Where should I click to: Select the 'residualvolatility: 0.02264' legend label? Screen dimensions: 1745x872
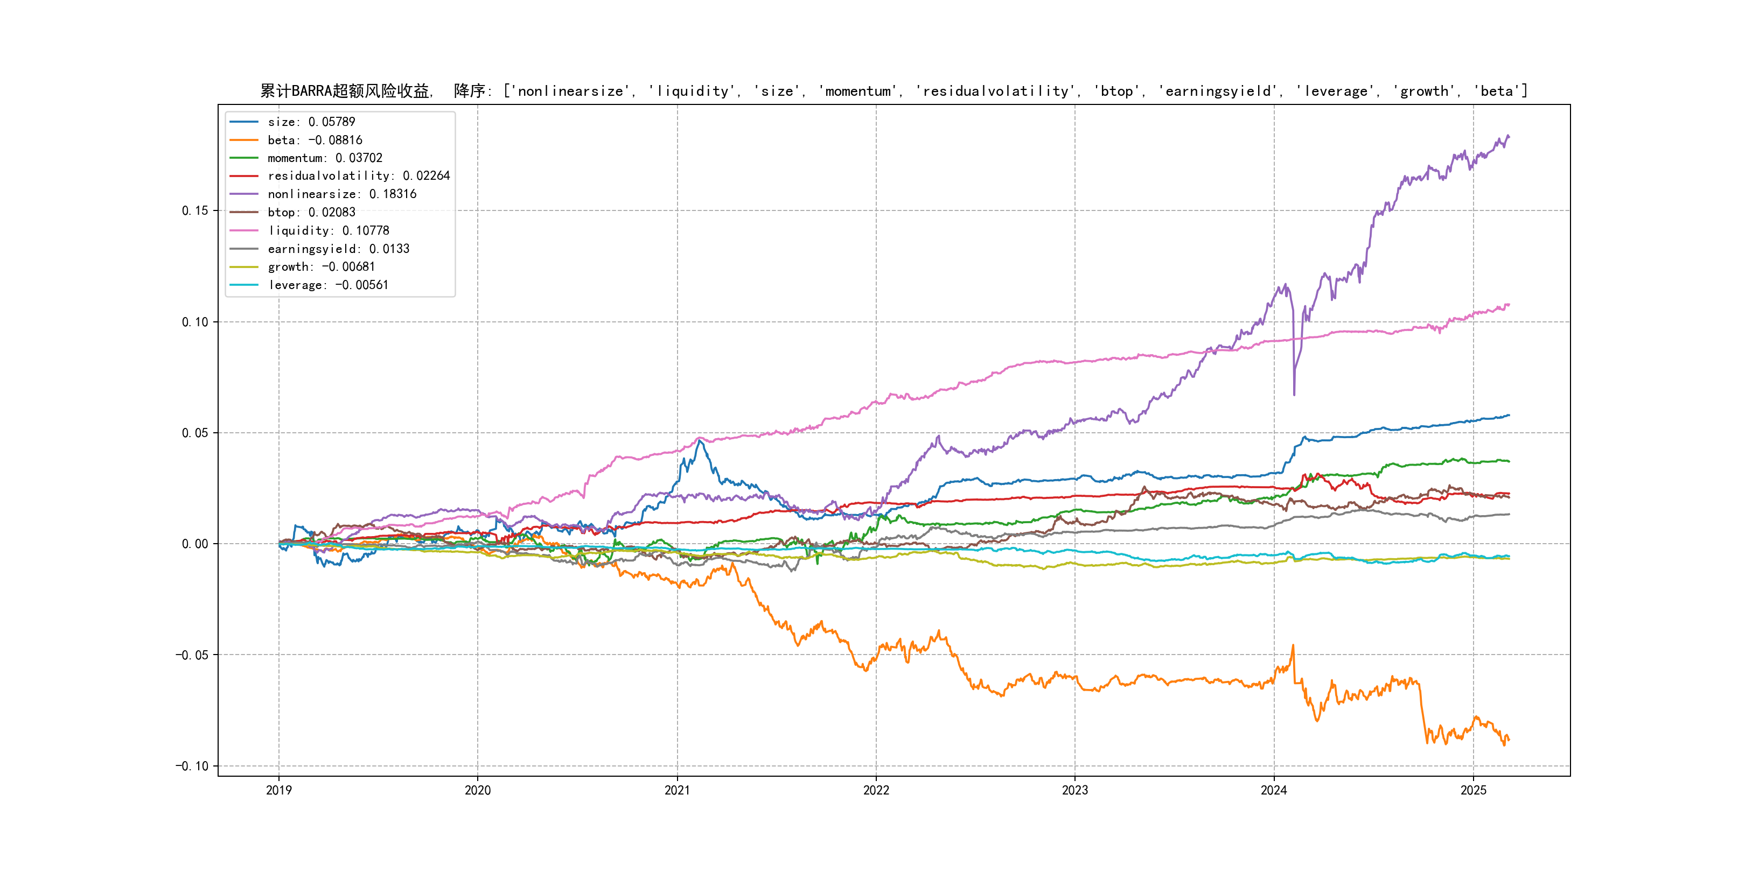358,176
